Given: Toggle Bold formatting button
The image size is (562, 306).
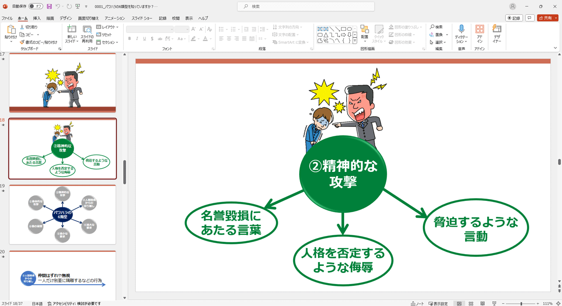Looking at the screenshot, I should point(130,39).
